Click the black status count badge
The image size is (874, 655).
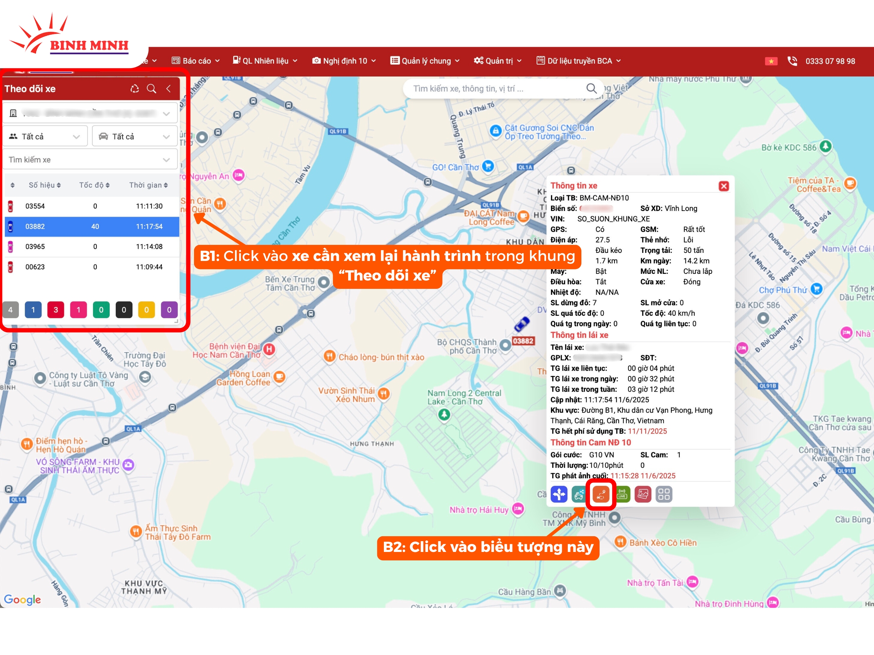pyautogui.click(x=124, y=310)
